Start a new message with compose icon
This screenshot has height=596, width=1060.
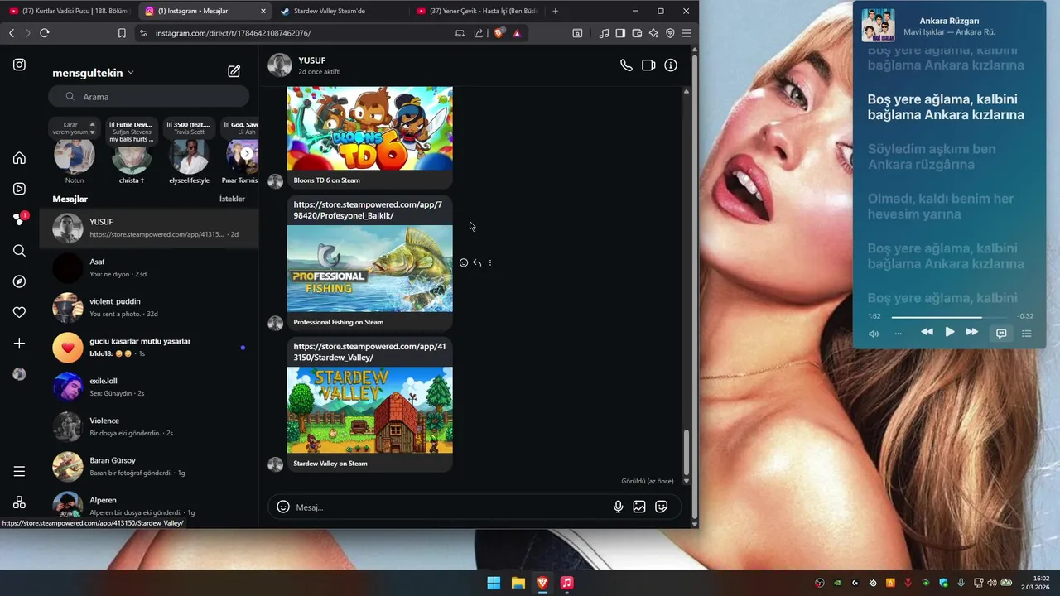click(234, 72)
